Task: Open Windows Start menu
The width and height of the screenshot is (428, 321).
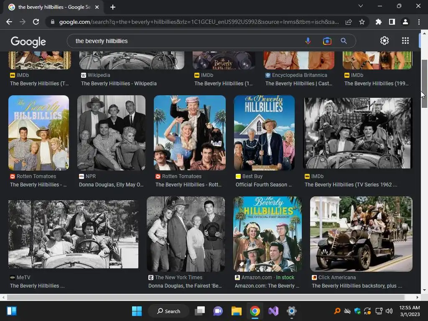Action: point(137,311)
